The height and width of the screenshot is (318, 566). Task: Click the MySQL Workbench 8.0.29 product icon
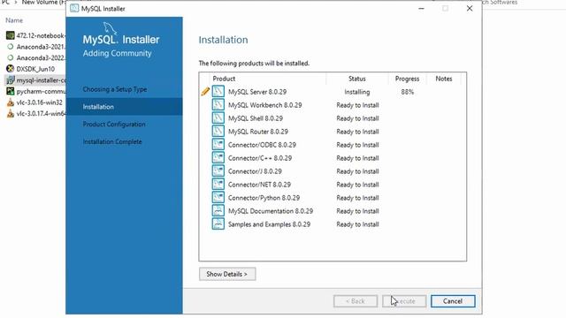[x=218, y=105]
